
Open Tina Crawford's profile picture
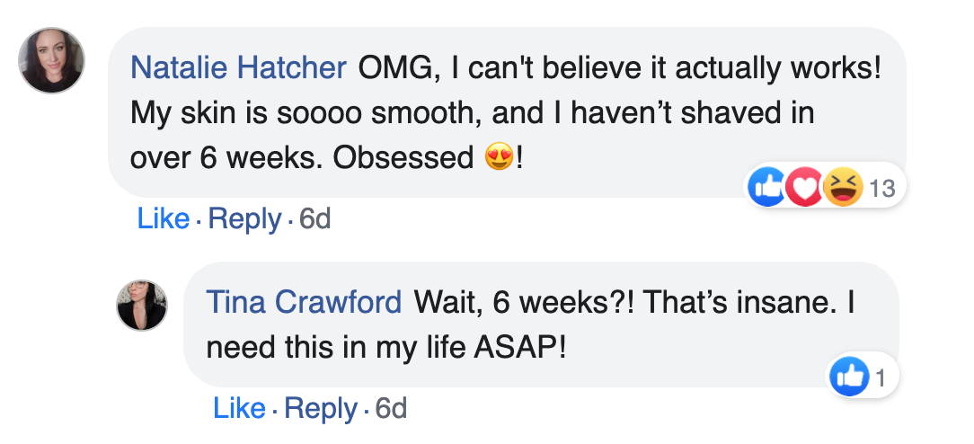click(142, 304)
